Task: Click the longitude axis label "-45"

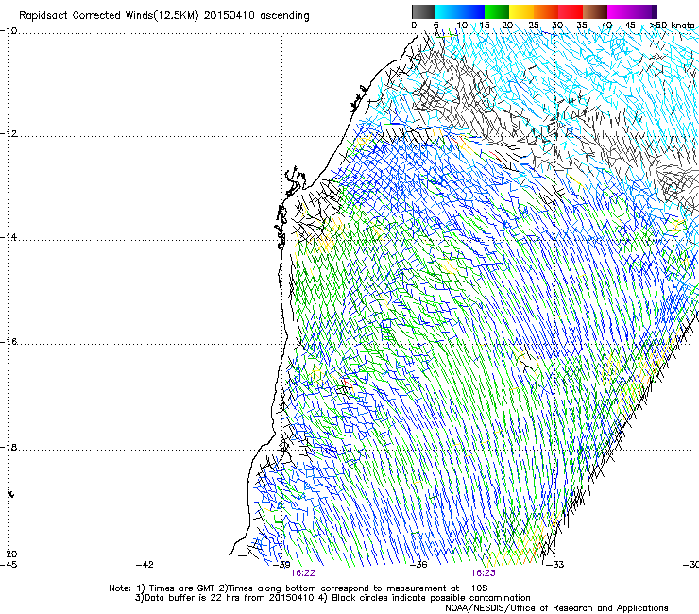Action: coord(9,565)
